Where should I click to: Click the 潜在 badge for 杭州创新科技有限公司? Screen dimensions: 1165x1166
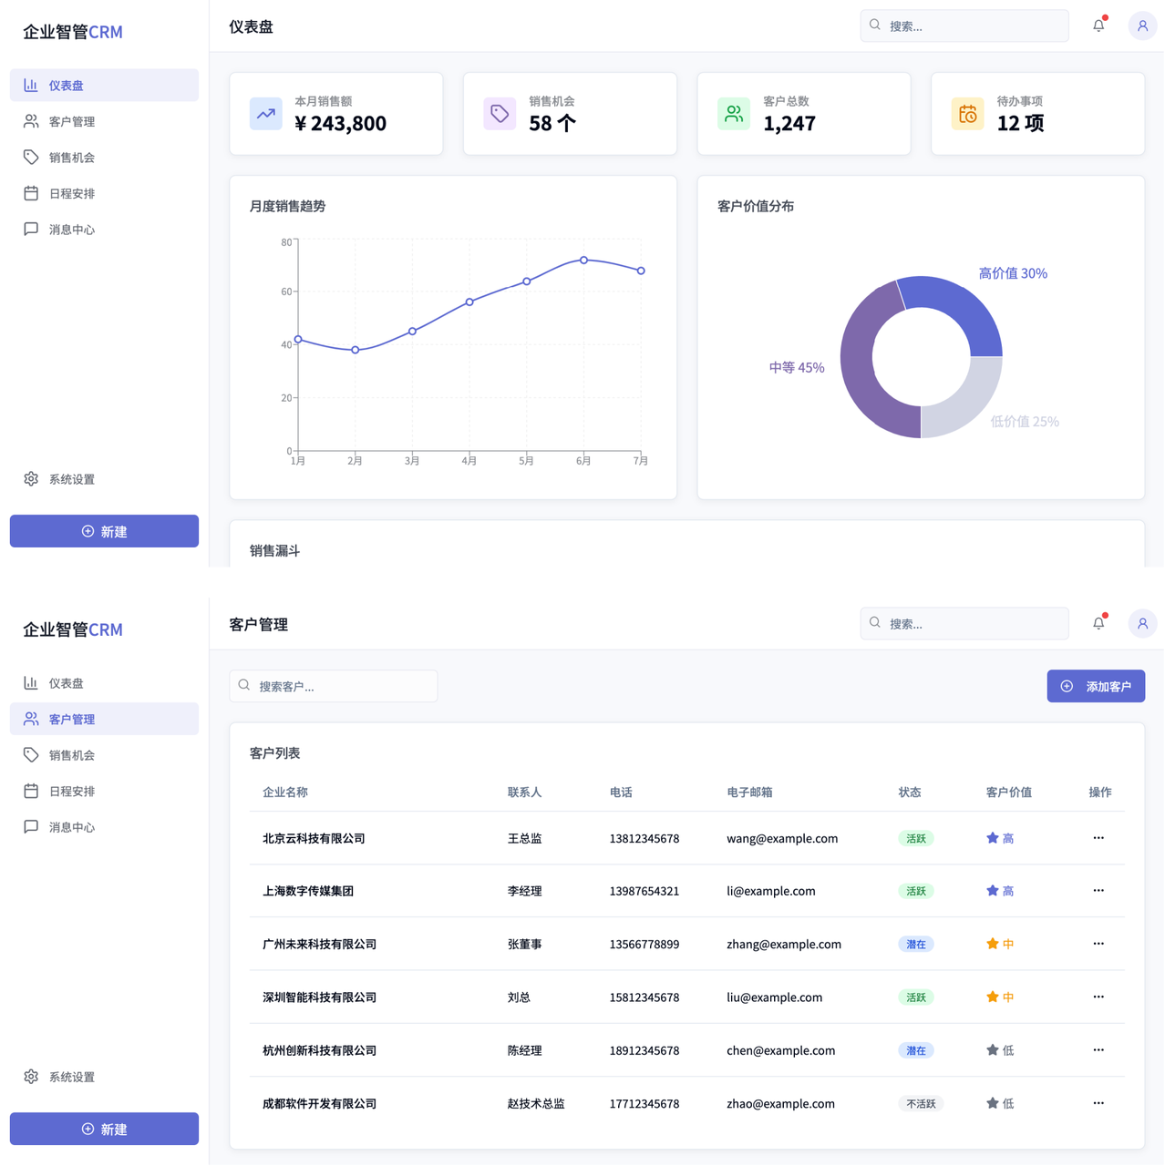coord(916,1050)
